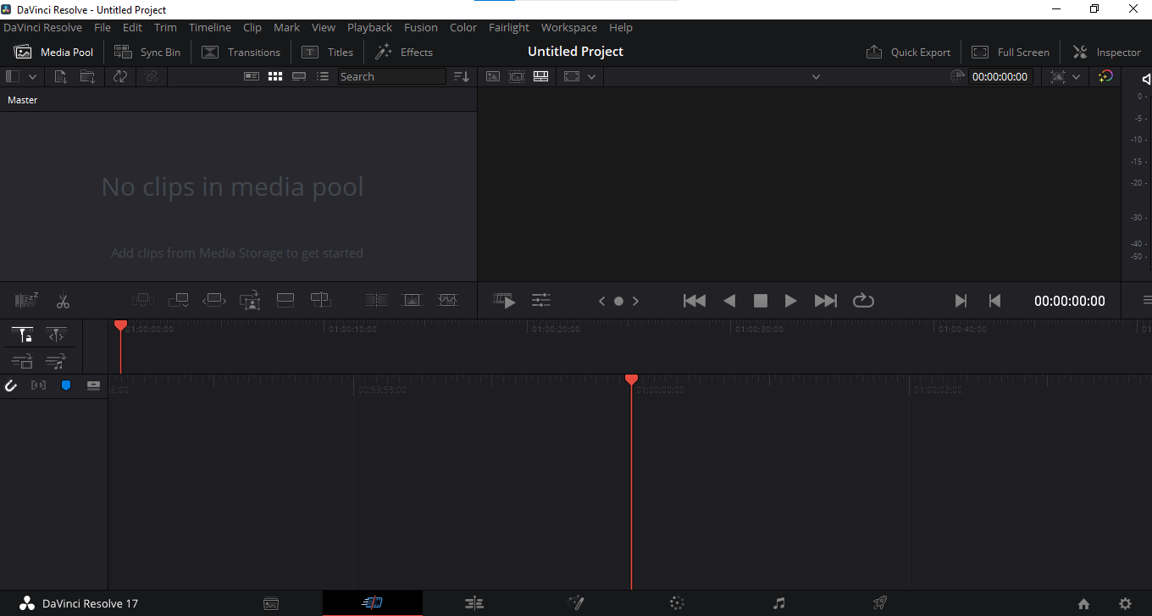1152x616 pixels.
Task: Open the Boring Detector tool
Action: (27, 300)
